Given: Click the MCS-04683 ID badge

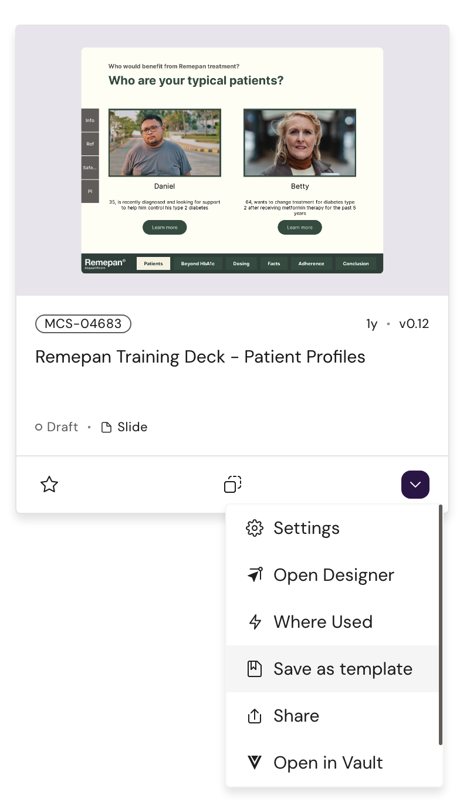Looking at the screenshot, I should [83, 324].
